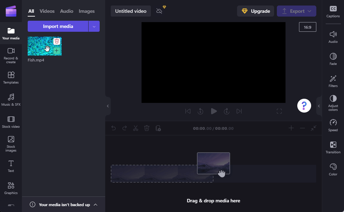The width and height of the screenshot is (344, 212).
Task: Open the Templates sidebar section
Action: (11, 77)
